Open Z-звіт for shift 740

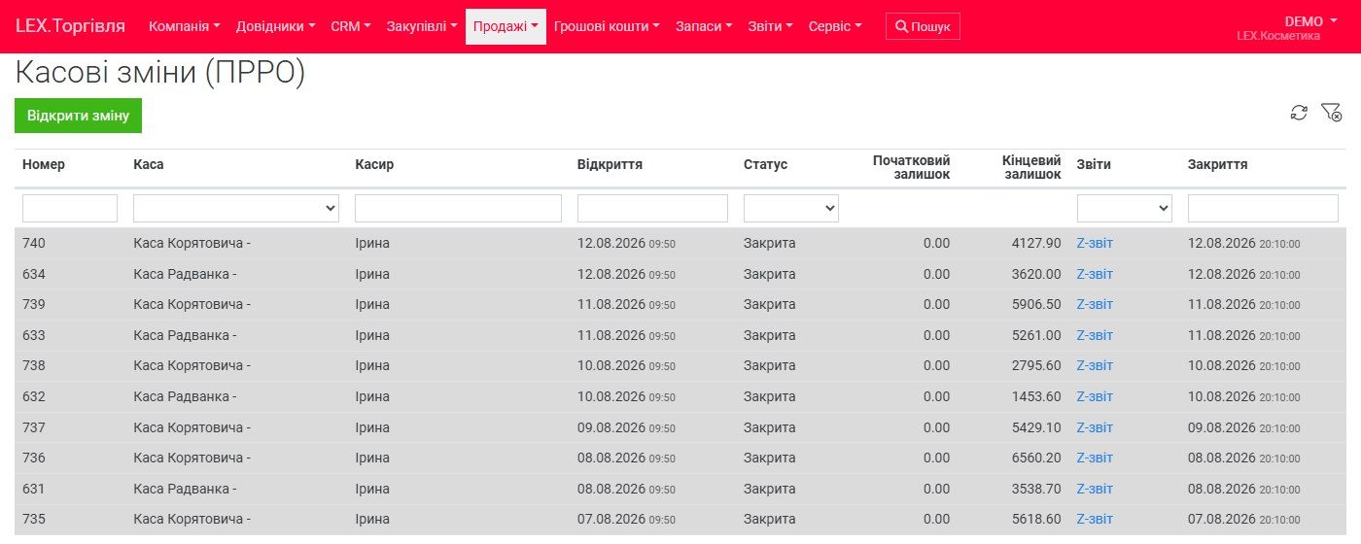point(1095,243)
